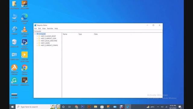Minimize the Registry Editor window
Screen dimensions: 193x109
(147, 25)
